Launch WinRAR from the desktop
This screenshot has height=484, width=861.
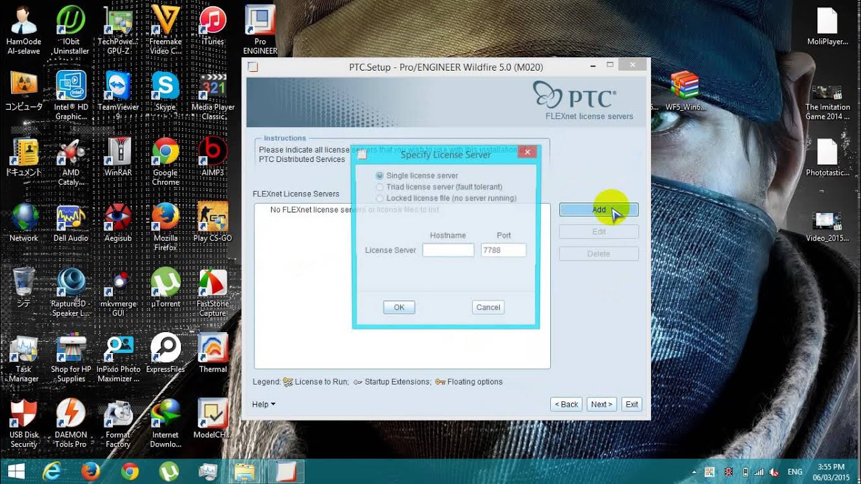click(x=118, y=158)
